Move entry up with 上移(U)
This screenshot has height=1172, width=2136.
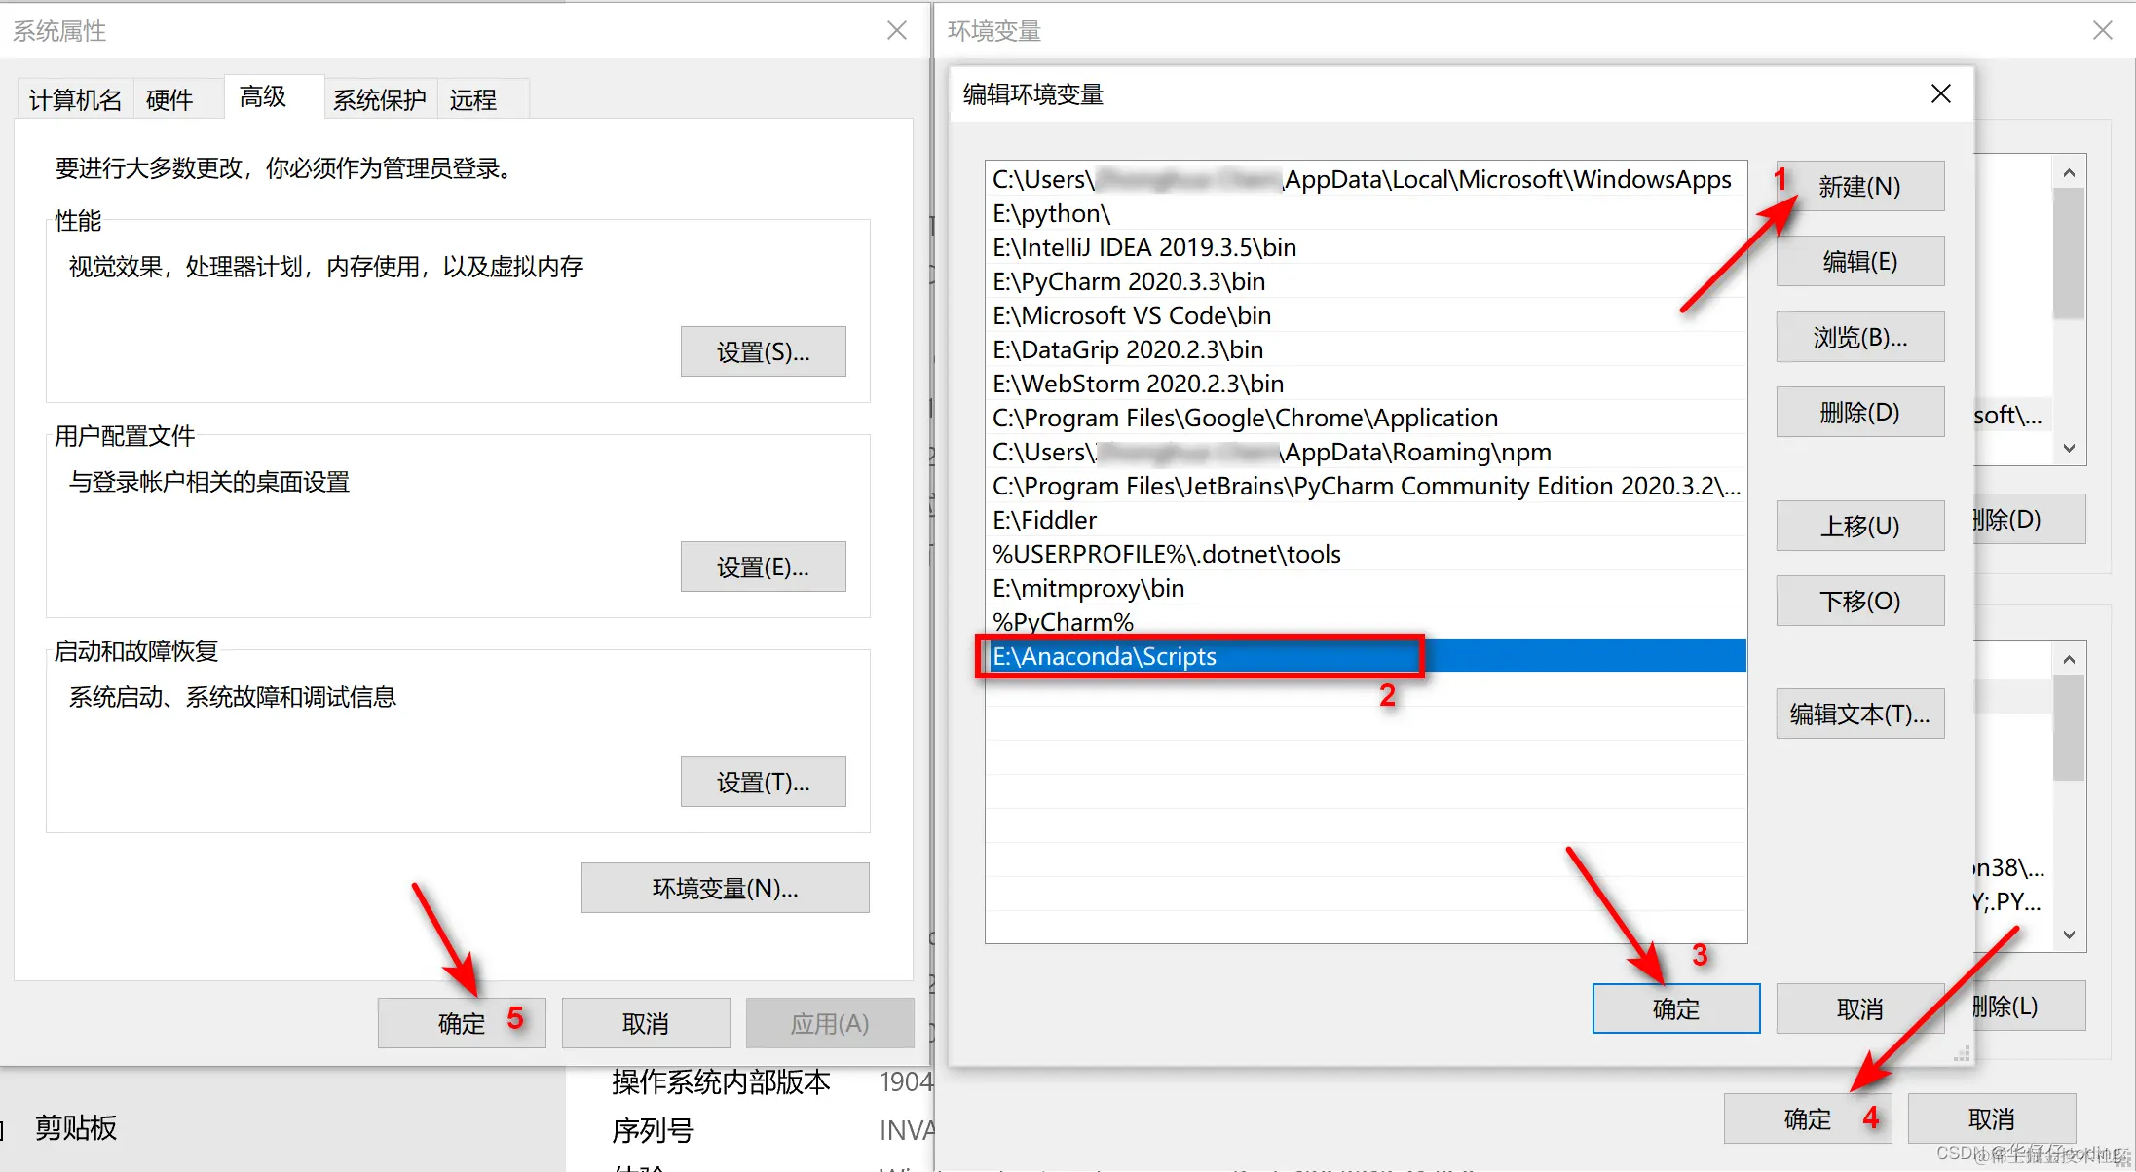[x=1859, y=526]
